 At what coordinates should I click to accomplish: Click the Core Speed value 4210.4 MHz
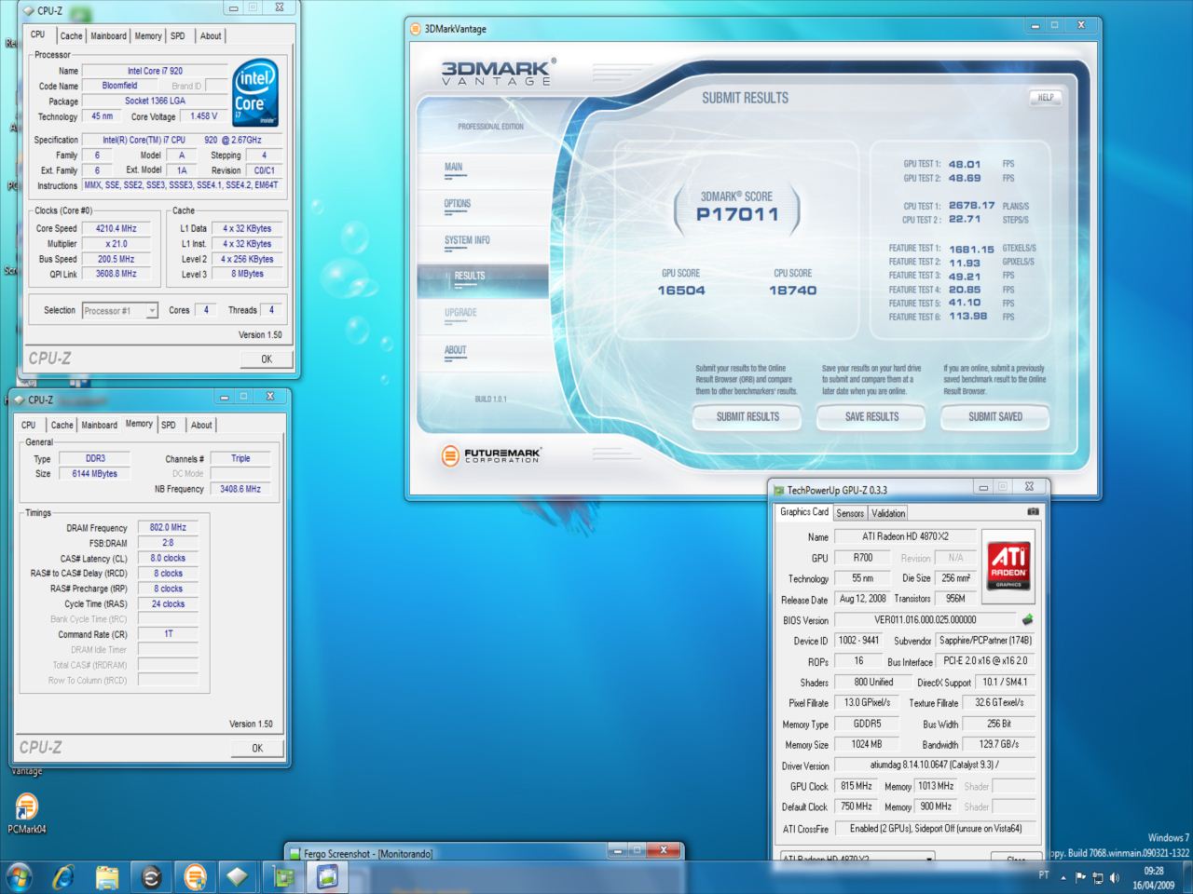point(116,228)
